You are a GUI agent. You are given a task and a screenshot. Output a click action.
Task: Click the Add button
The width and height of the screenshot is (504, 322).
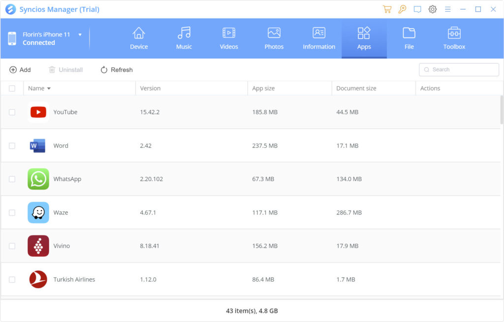pos(20,70)
